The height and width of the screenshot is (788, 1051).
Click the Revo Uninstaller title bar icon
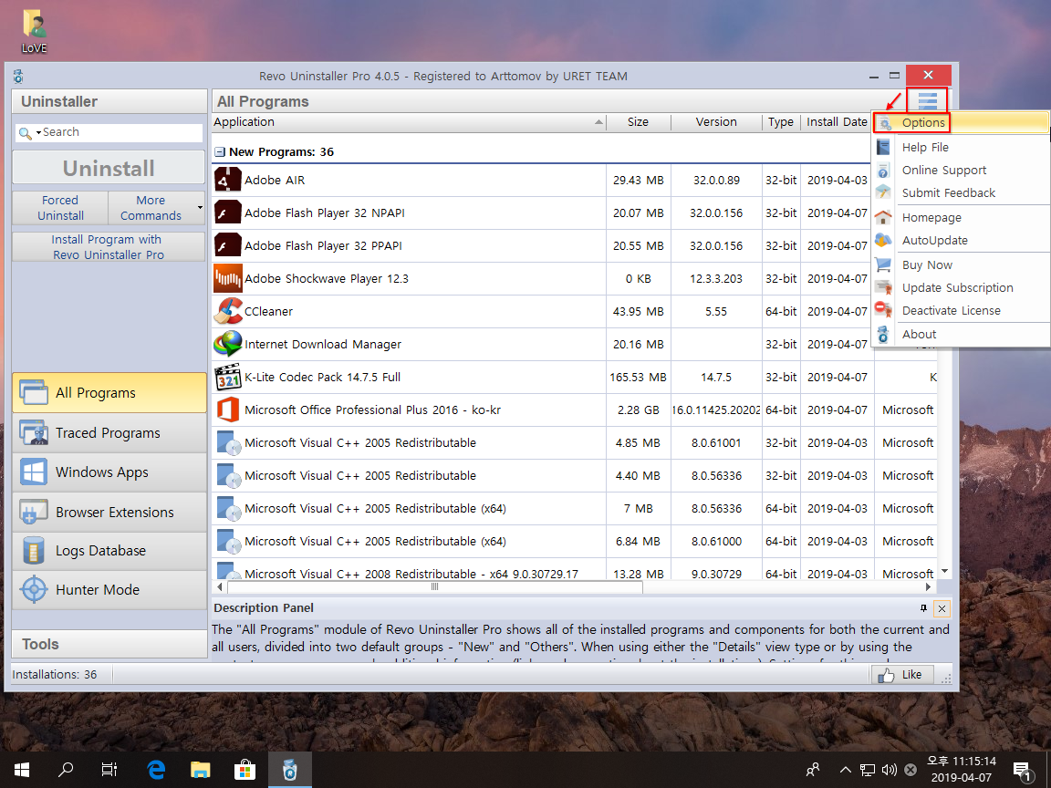tap(18, 77)
